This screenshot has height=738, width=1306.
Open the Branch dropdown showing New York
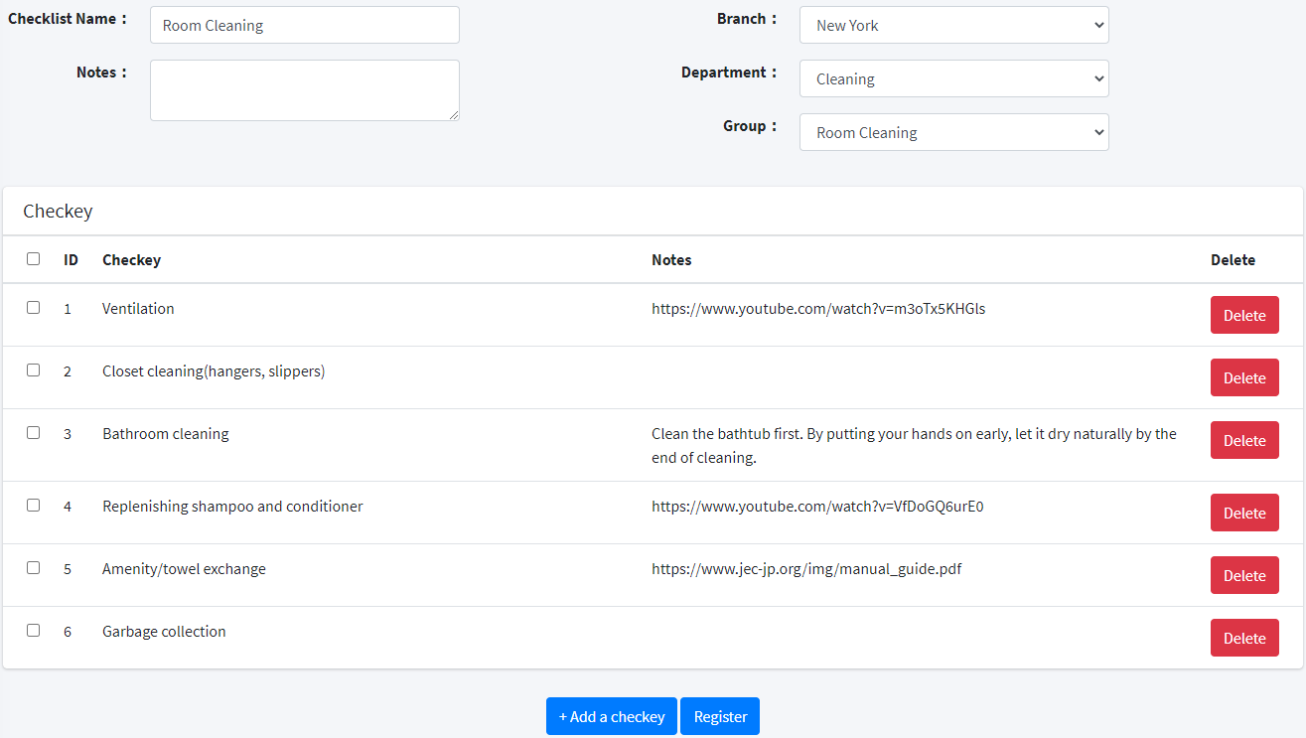click(x=953, y=26)
